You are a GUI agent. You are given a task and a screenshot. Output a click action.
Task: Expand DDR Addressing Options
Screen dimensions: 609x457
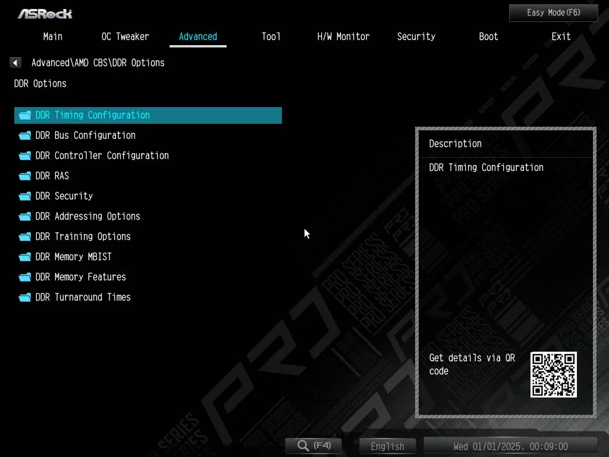coord(87,217)
